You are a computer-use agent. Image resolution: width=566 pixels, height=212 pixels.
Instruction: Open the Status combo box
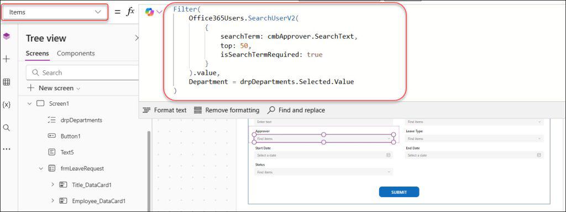tap(324, 172)
